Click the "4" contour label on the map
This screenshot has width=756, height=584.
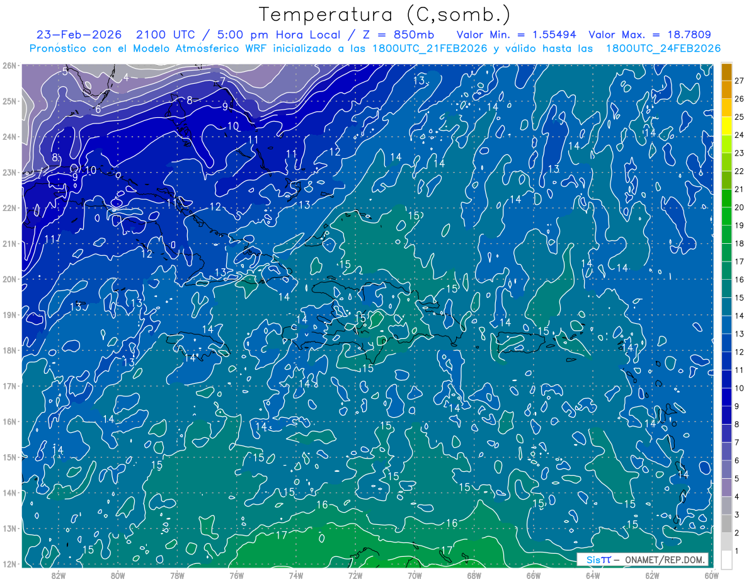point(126,77)
